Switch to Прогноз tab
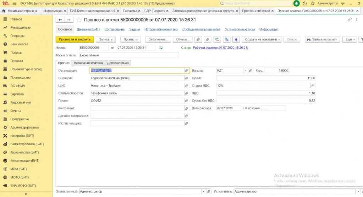 pos(64,63)
